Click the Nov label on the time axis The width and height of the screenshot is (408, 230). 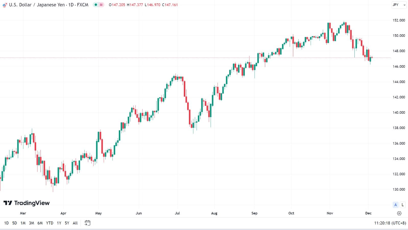(330, 213)
